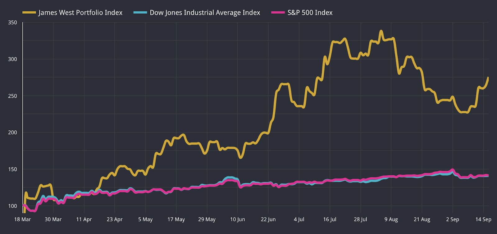Select the 300 y-axis label
The width and height of the screenshot is (497, 234).
tap(12, 59)
